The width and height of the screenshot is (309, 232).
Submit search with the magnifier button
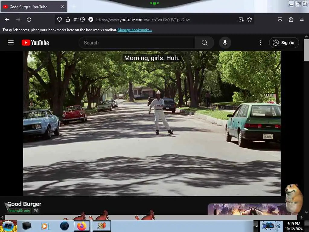pyautogui.click(x=204, y=43)
